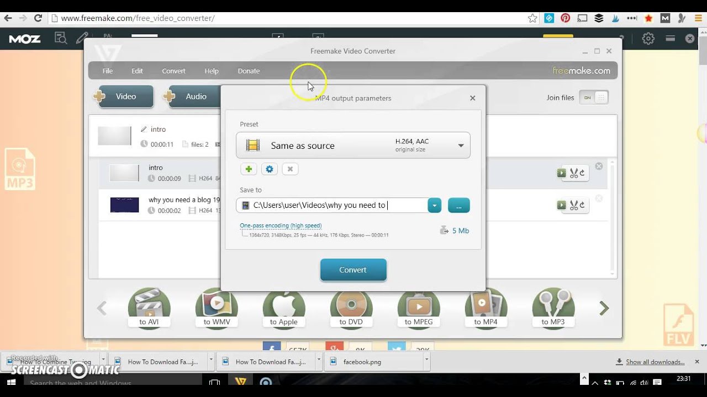This screenshot has width=707, height=397.
Task: Delete preset with the gray X icon
Action: (290, 169)
